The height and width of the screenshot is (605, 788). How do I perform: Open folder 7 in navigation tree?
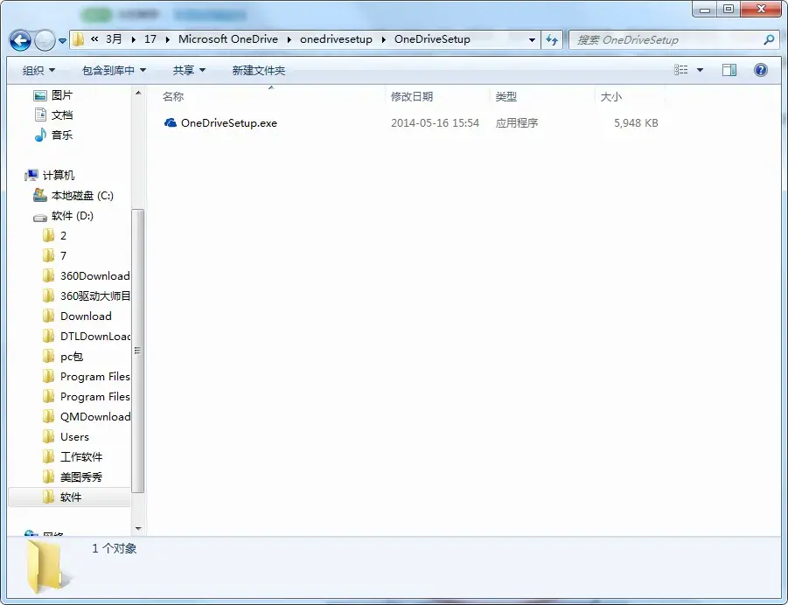[x=63, y=256]
